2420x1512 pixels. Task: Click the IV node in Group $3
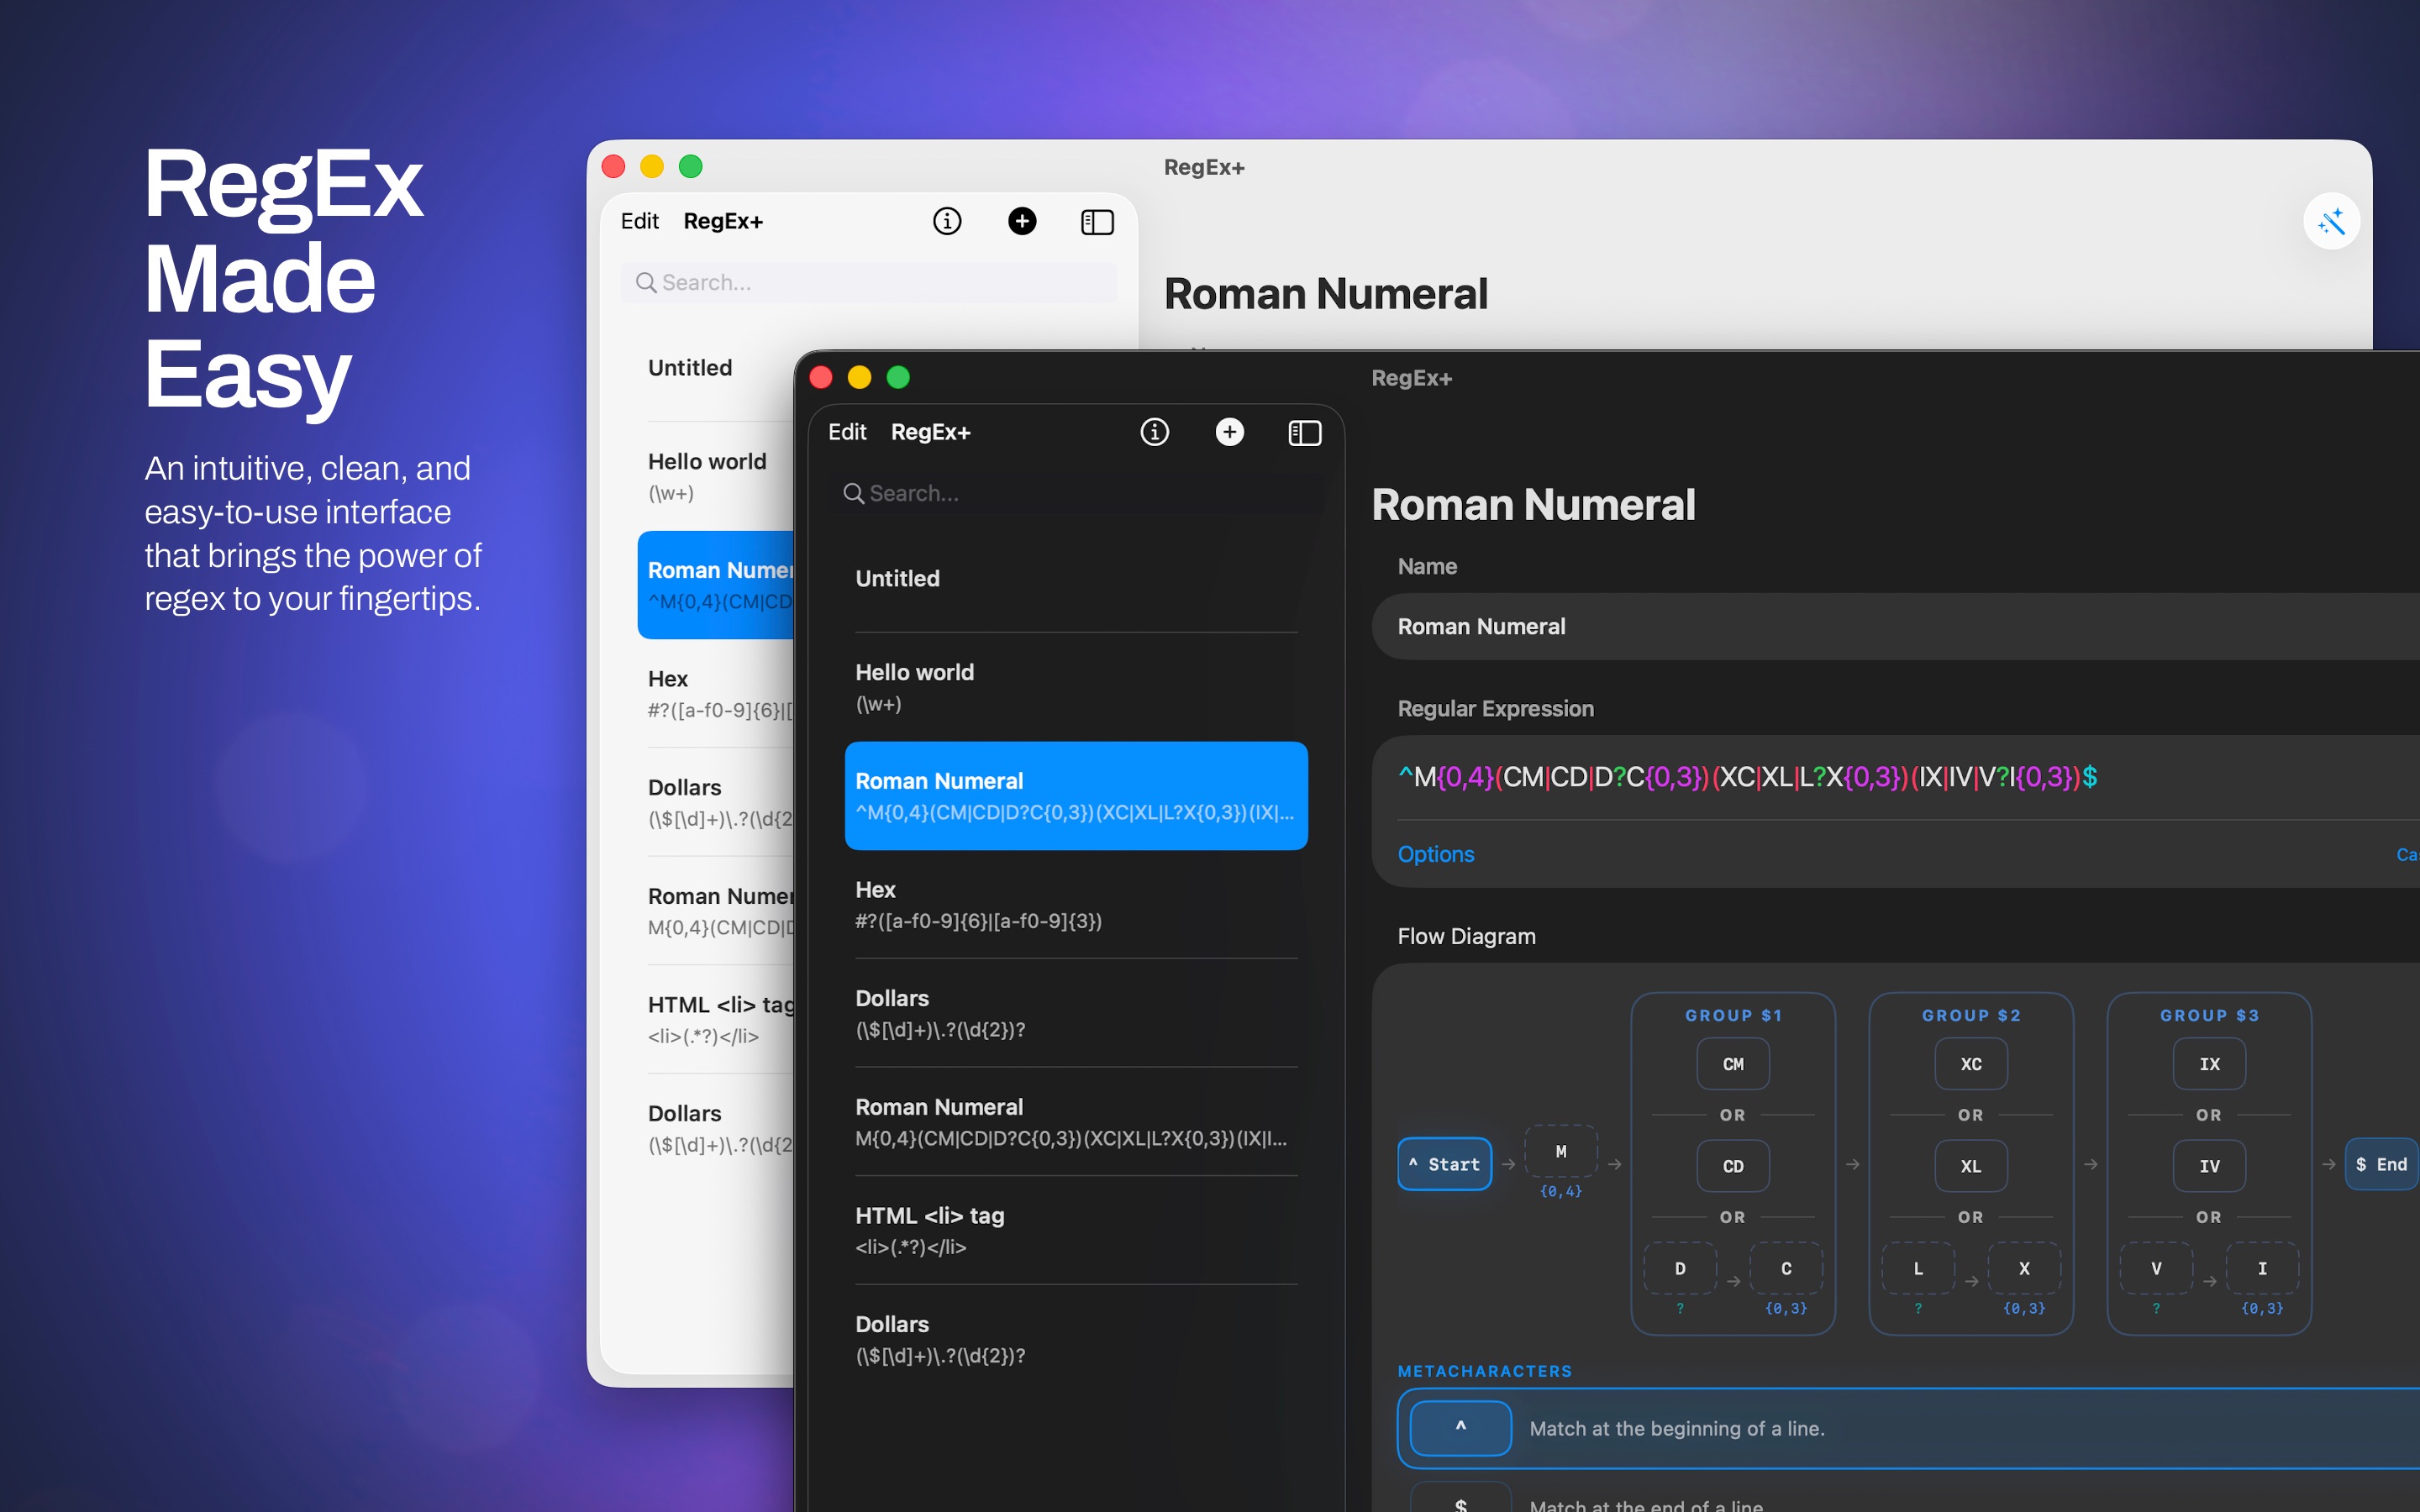2209,1166
